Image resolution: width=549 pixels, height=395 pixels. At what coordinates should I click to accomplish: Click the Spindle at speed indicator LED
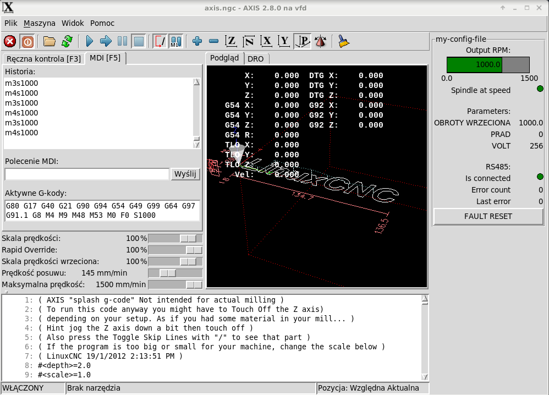(x=540, y=89)
